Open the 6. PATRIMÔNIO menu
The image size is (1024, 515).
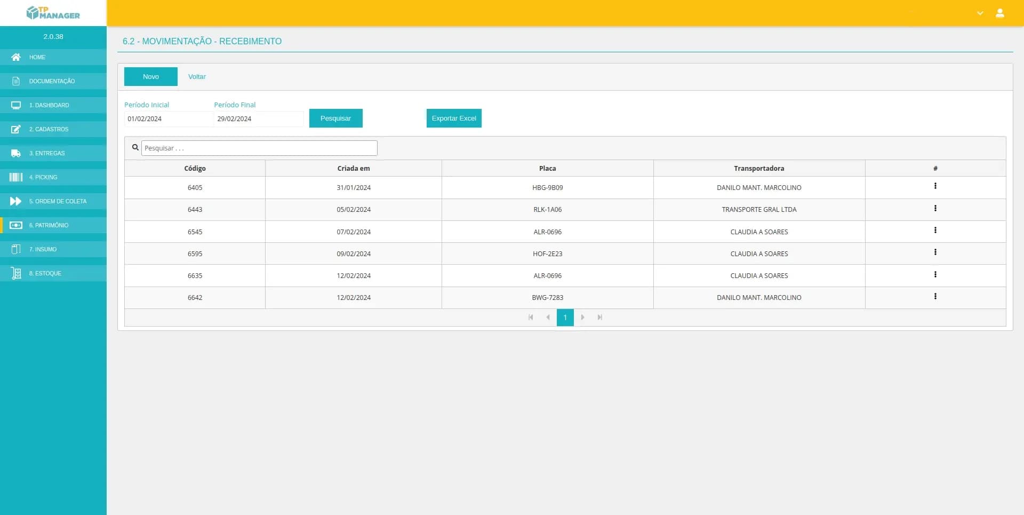[53, 225]
